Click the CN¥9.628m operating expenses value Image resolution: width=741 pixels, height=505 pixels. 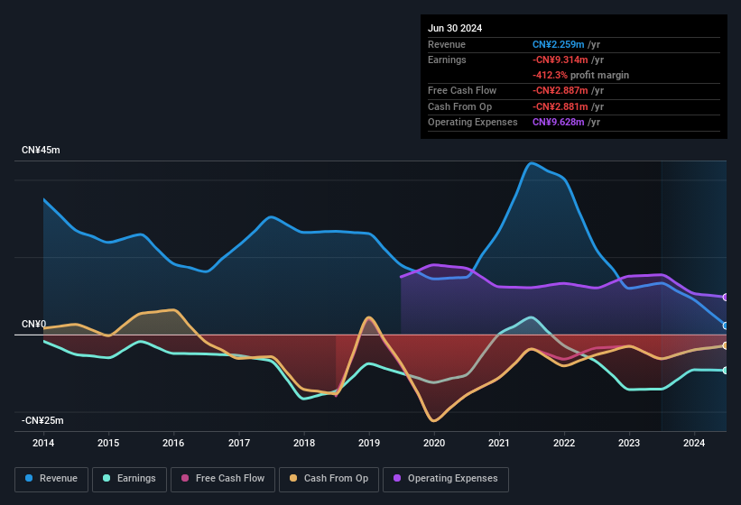558,123
